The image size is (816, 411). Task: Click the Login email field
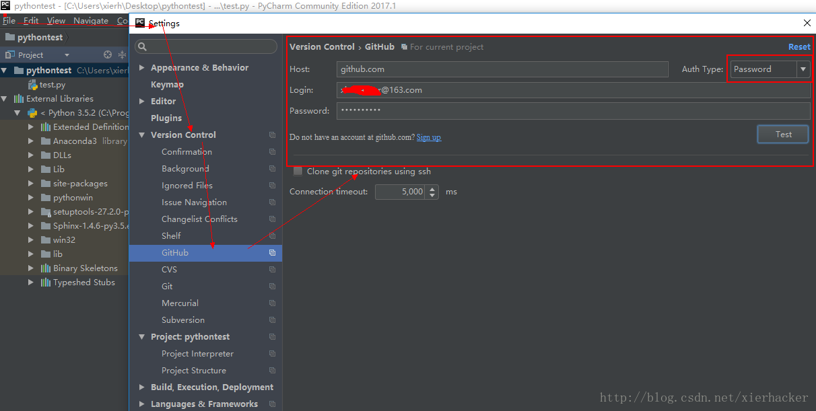pos(574,90)
